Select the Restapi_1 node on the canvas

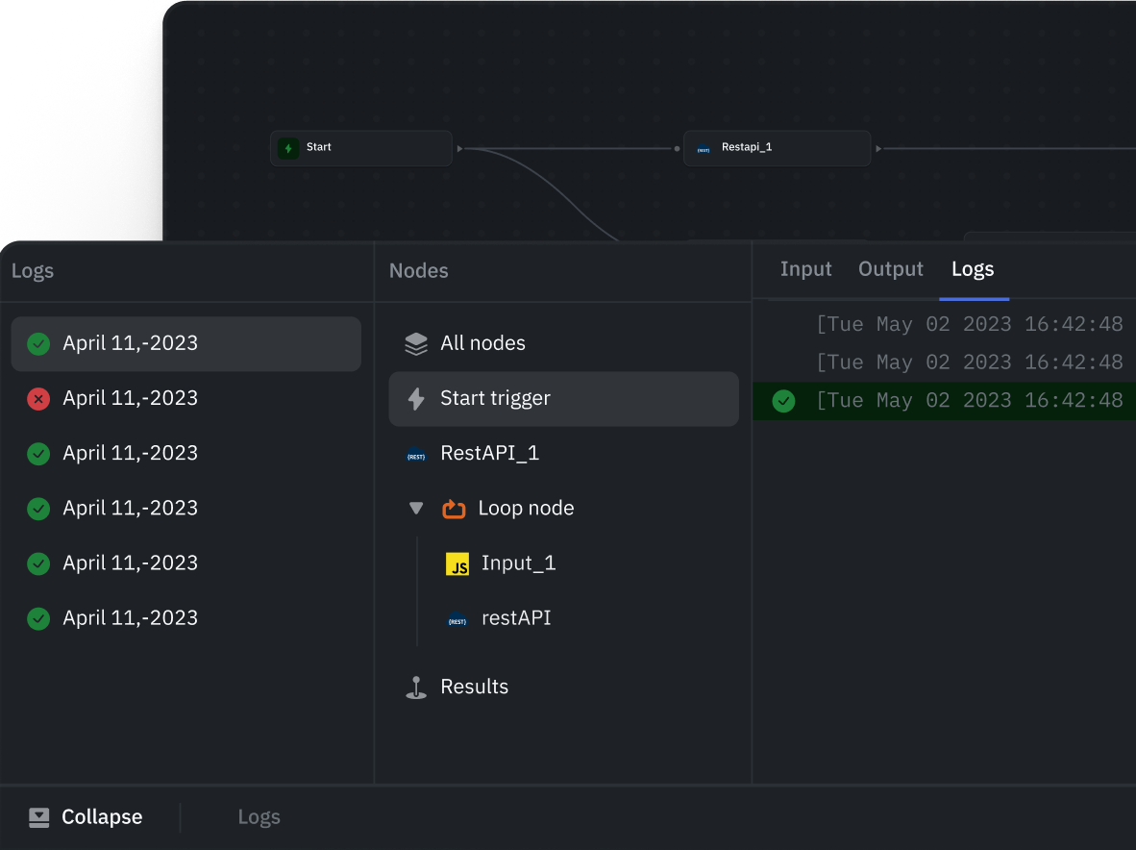[777, 148]
